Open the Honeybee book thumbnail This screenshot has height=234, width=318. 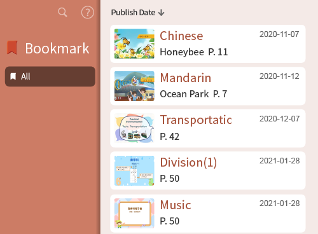click(134, 44)
